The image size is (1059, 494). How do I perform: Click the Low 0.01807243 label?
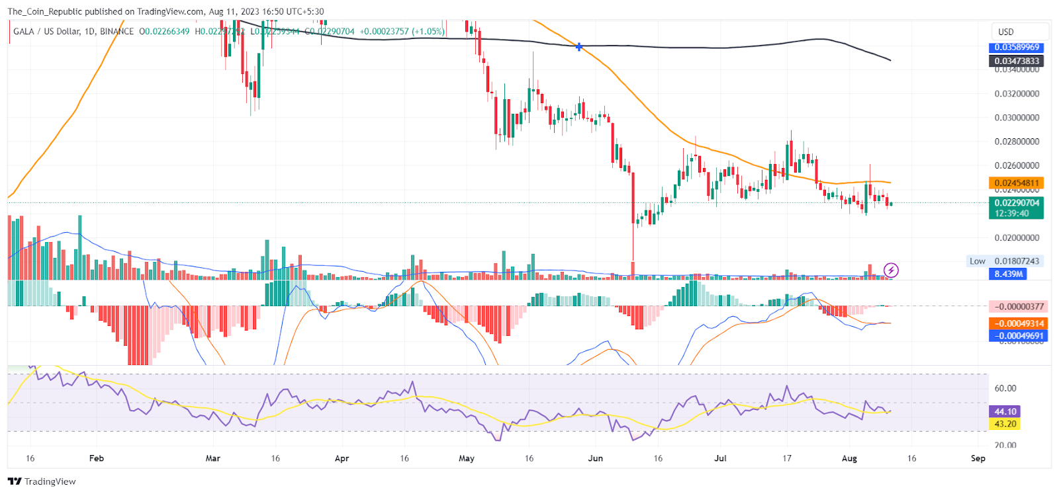coord(1005,261)
